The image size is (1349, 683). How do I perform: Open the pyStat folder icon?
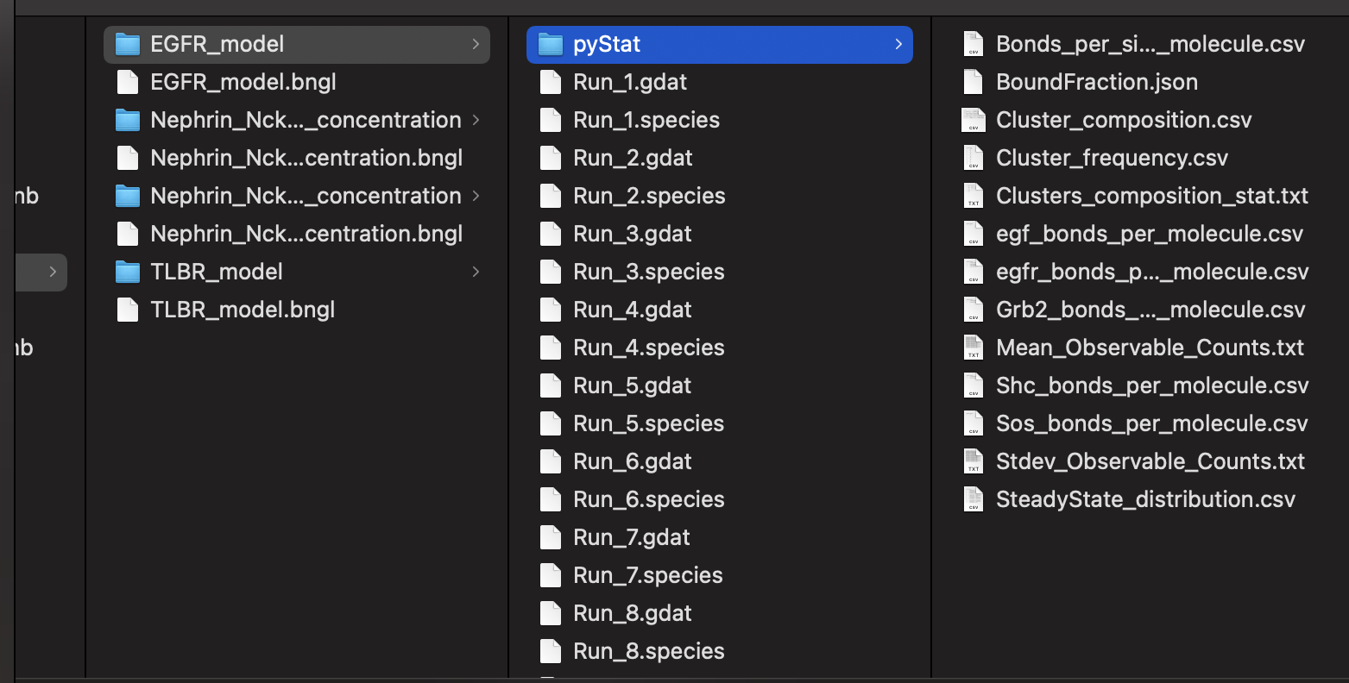551,44
